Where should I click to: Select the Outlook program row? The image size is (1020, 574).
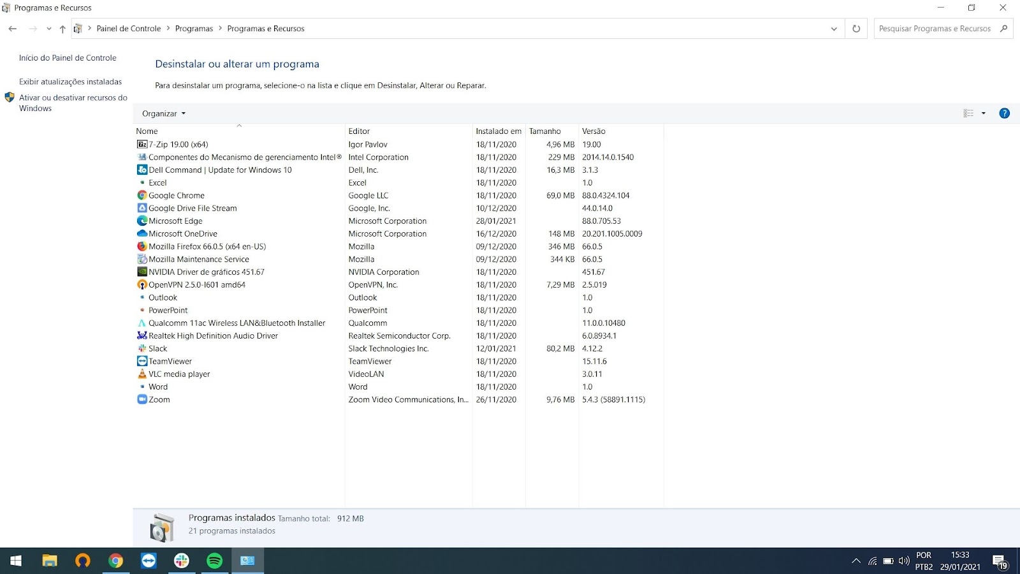point(399,297)
